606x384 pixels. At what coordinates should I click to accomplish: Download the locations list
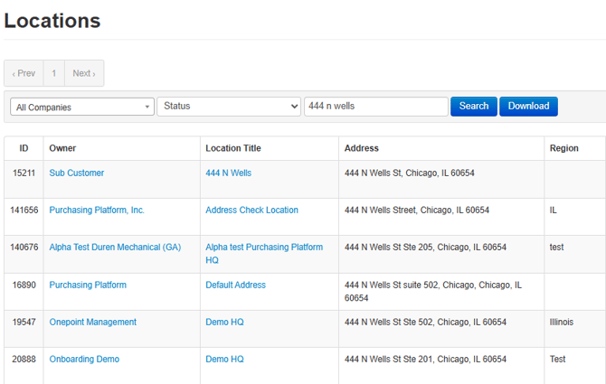click(x=528, y=107)
